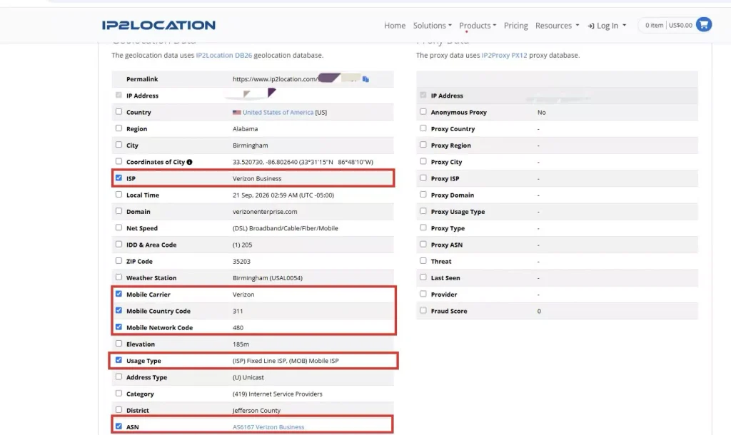The width and height of the screenshot is (731, 435).
Task: Select the ISP value Verizon Business
Action: (x=257, y=178)
